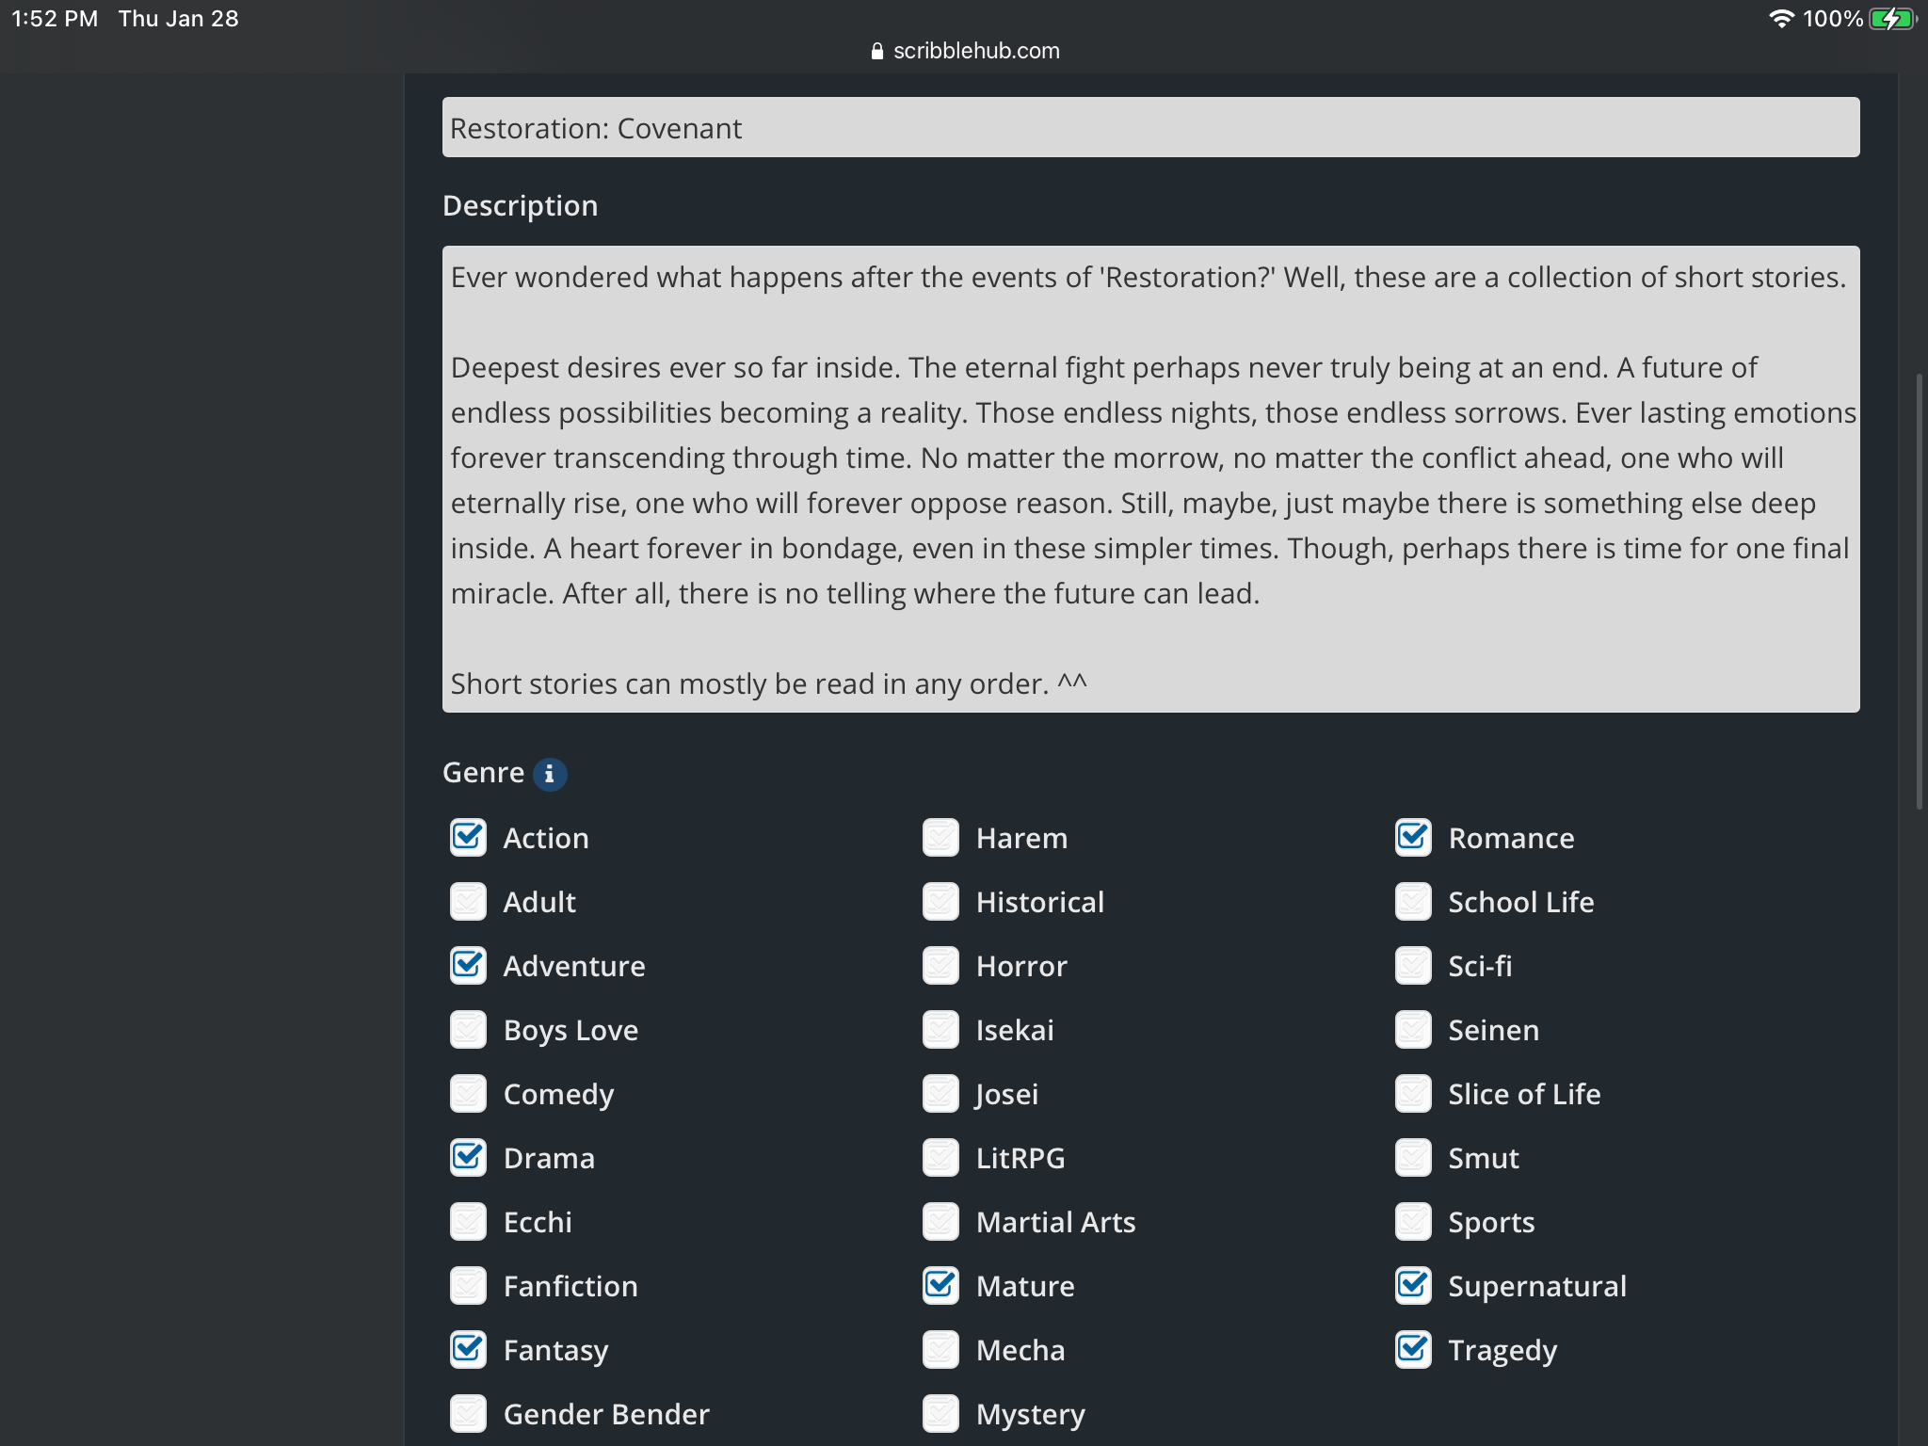Enable the Sci-fi genre checkbox

tap(1413, 966)
